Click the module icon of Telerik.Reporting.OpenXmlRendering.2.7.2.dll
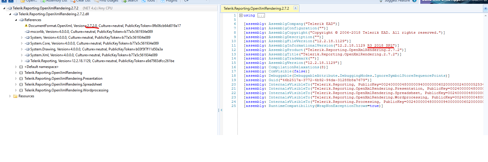This screenshot has width=488, height=162. point(16,14)
